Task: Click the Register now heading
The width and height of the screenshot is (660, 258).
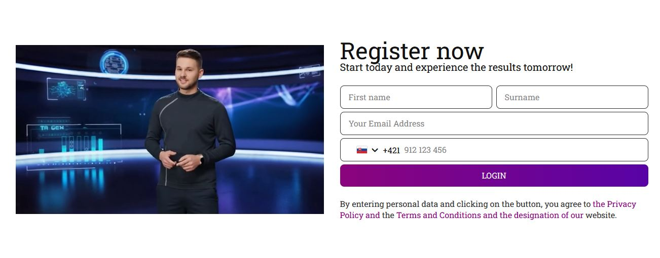Action: [x=412, y=51]
